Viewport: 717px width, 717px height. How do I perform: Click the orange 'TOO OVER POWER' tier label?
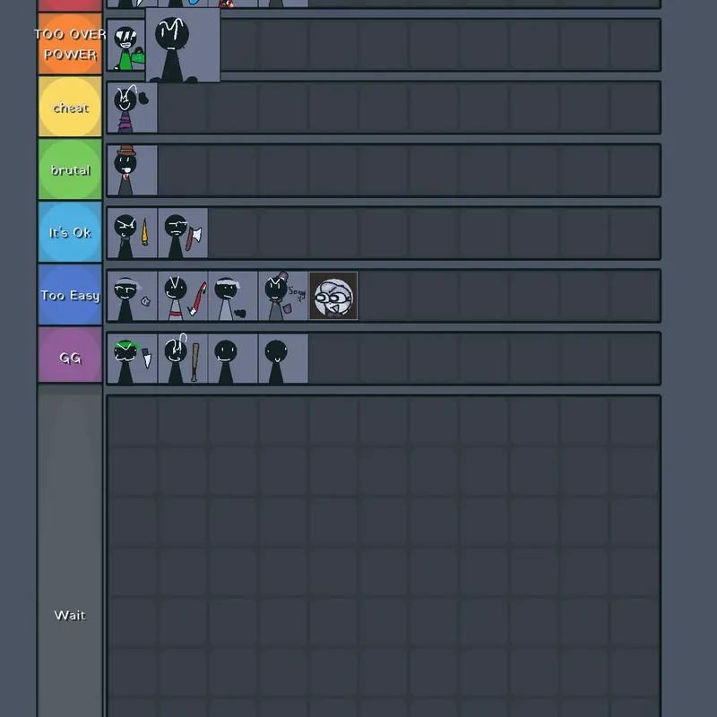tap(70, 44)
